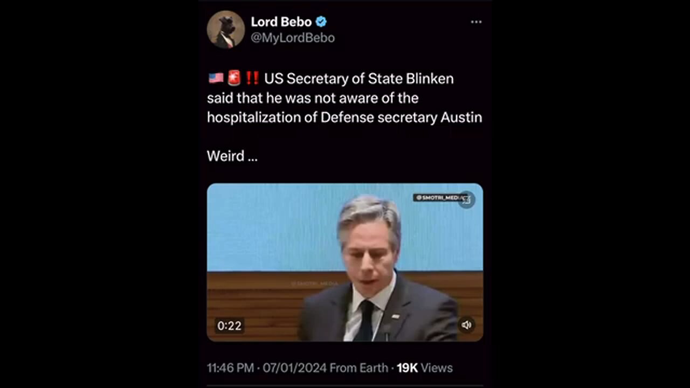
Task: Toggle the video sound speaker icon
Action: click(466, 325)
